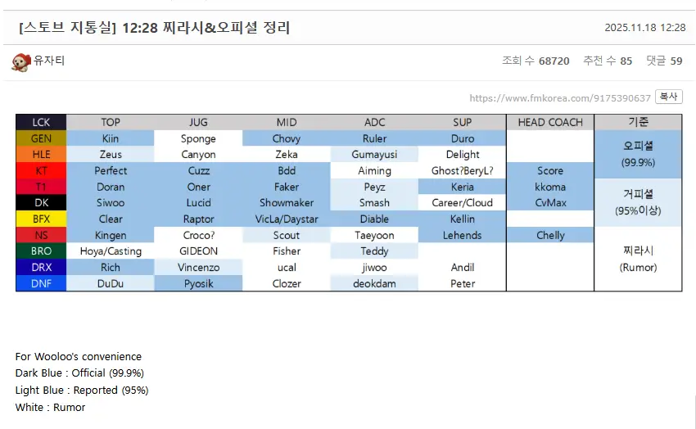Screen dimensions: 696x429
Task: Click the 유자티 author avatar icon
Action: coord(20,61)
